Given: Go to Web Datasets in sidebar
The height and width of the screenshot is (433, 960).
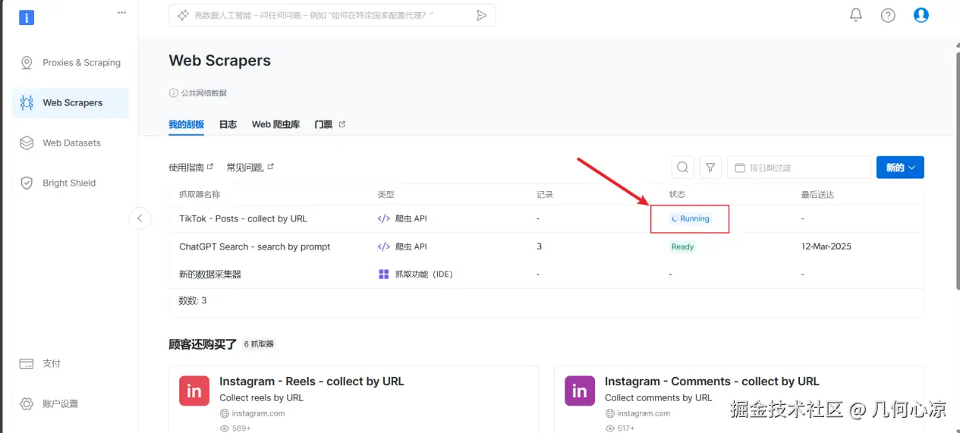Looking at the screenshot, I should click(71, 143).
